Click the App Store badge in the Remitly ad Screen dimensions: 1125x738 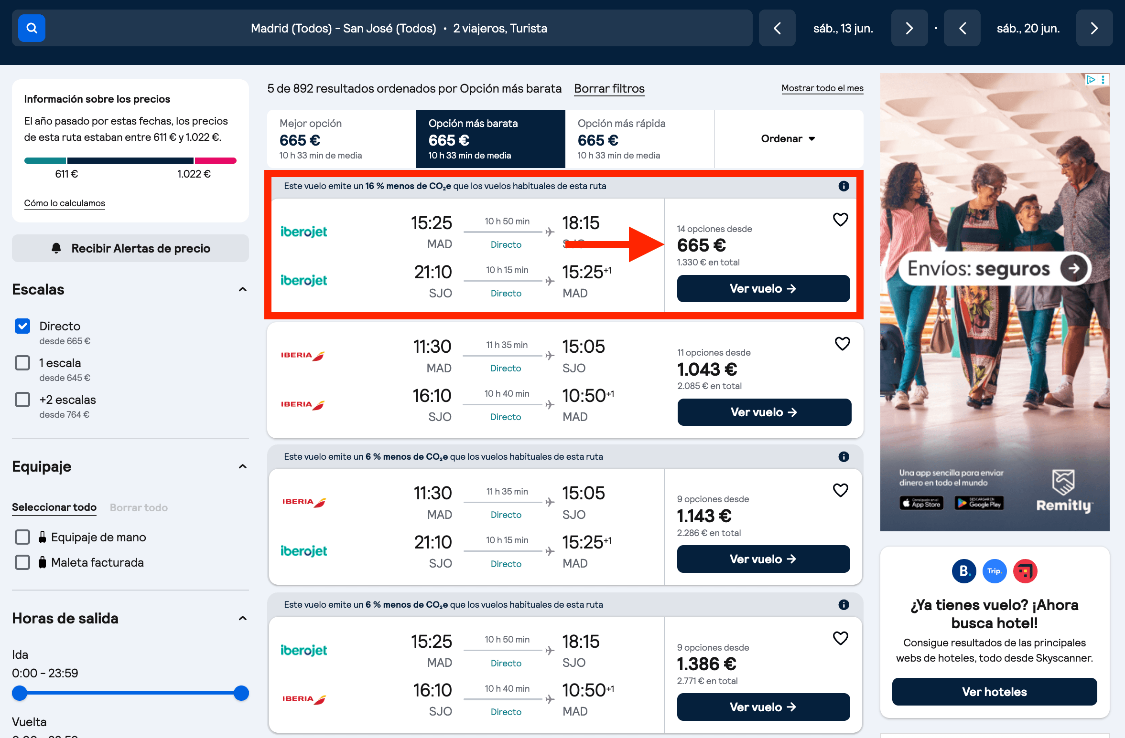tap(921, 503)
